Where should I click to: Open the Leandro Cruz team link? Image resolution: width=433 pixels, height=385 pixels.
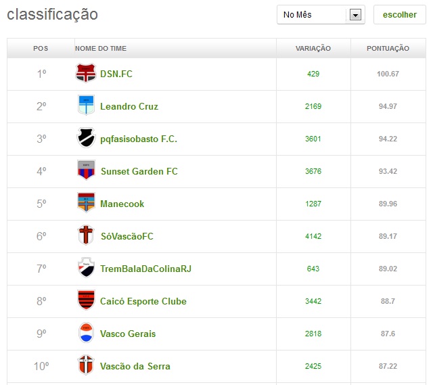point(129,106)
